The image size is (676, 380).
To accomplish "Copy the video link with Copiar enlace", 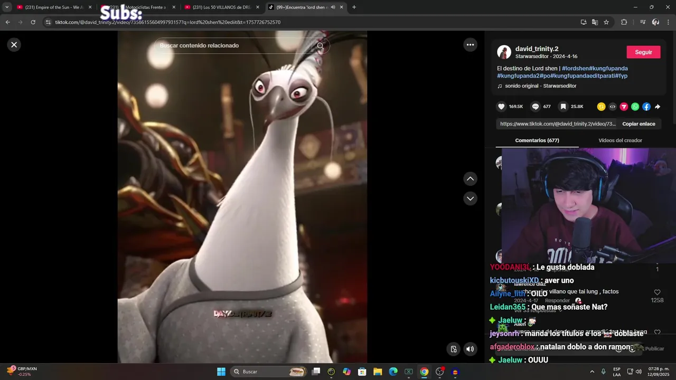I will click(x=639, y=124).
